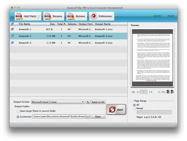Click the output settings wrench icon
The width and height of the screenshot is (187, 141).
[88, 102]
